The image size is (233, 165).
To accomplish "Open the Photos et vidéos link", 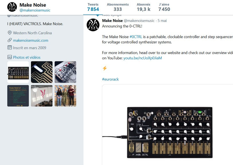I will coord(27,57).
